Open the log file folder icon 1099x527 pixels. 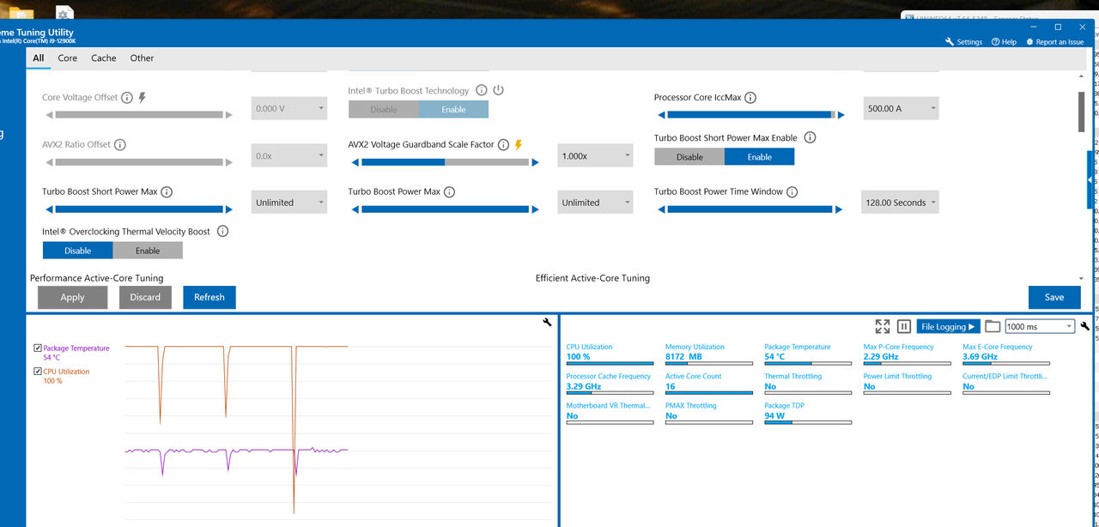pos(993,326)
